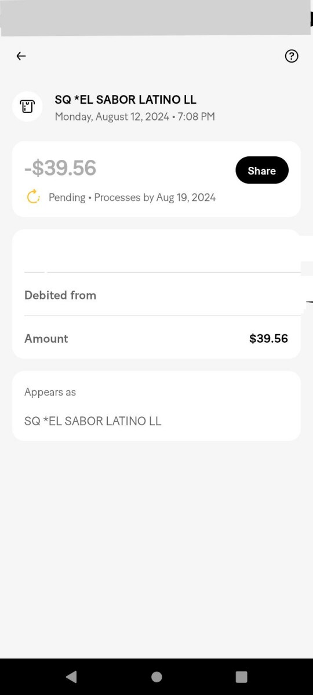The image size is (313, 695).
Task: Tap the back arrow icon
Action: coord(21,56)
